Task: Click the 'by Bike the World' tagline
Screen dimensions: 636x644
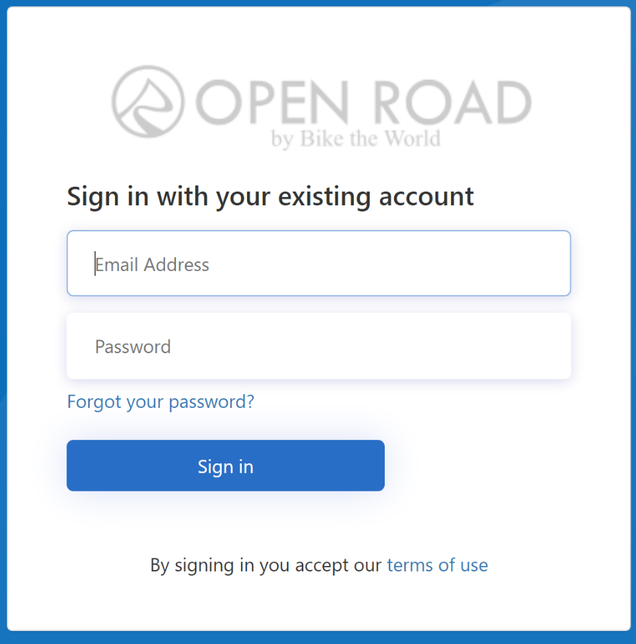Action: click(x=356, y=138)
